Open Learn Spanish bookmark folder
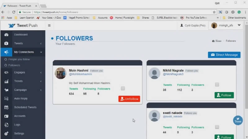Viewport: 248px width, 139px height. (x=24, y=18)
